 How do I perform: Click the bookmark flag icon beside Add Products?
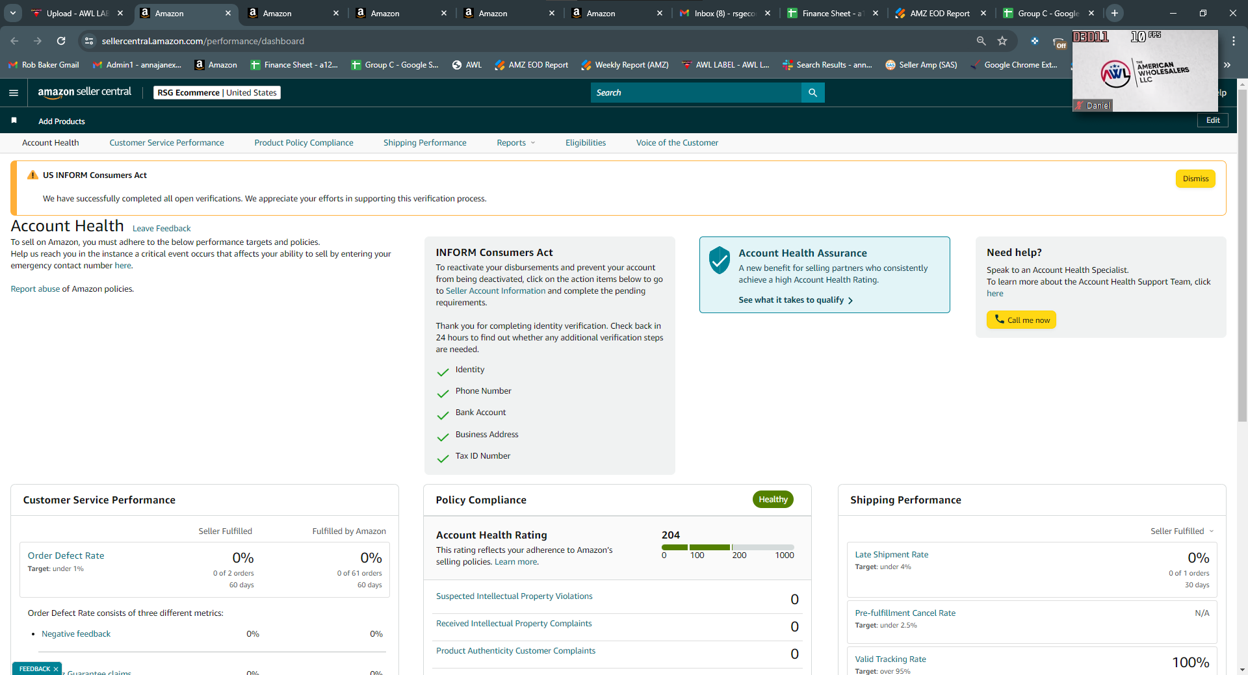14,121
